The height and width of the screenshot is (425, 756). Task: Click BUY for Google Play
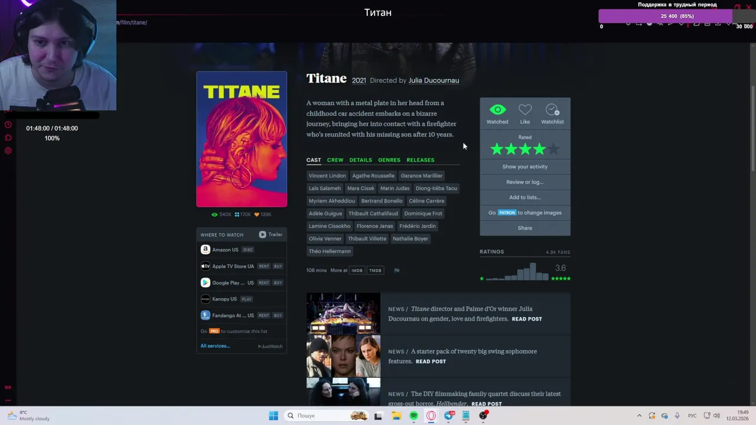(x=278, y=283)
